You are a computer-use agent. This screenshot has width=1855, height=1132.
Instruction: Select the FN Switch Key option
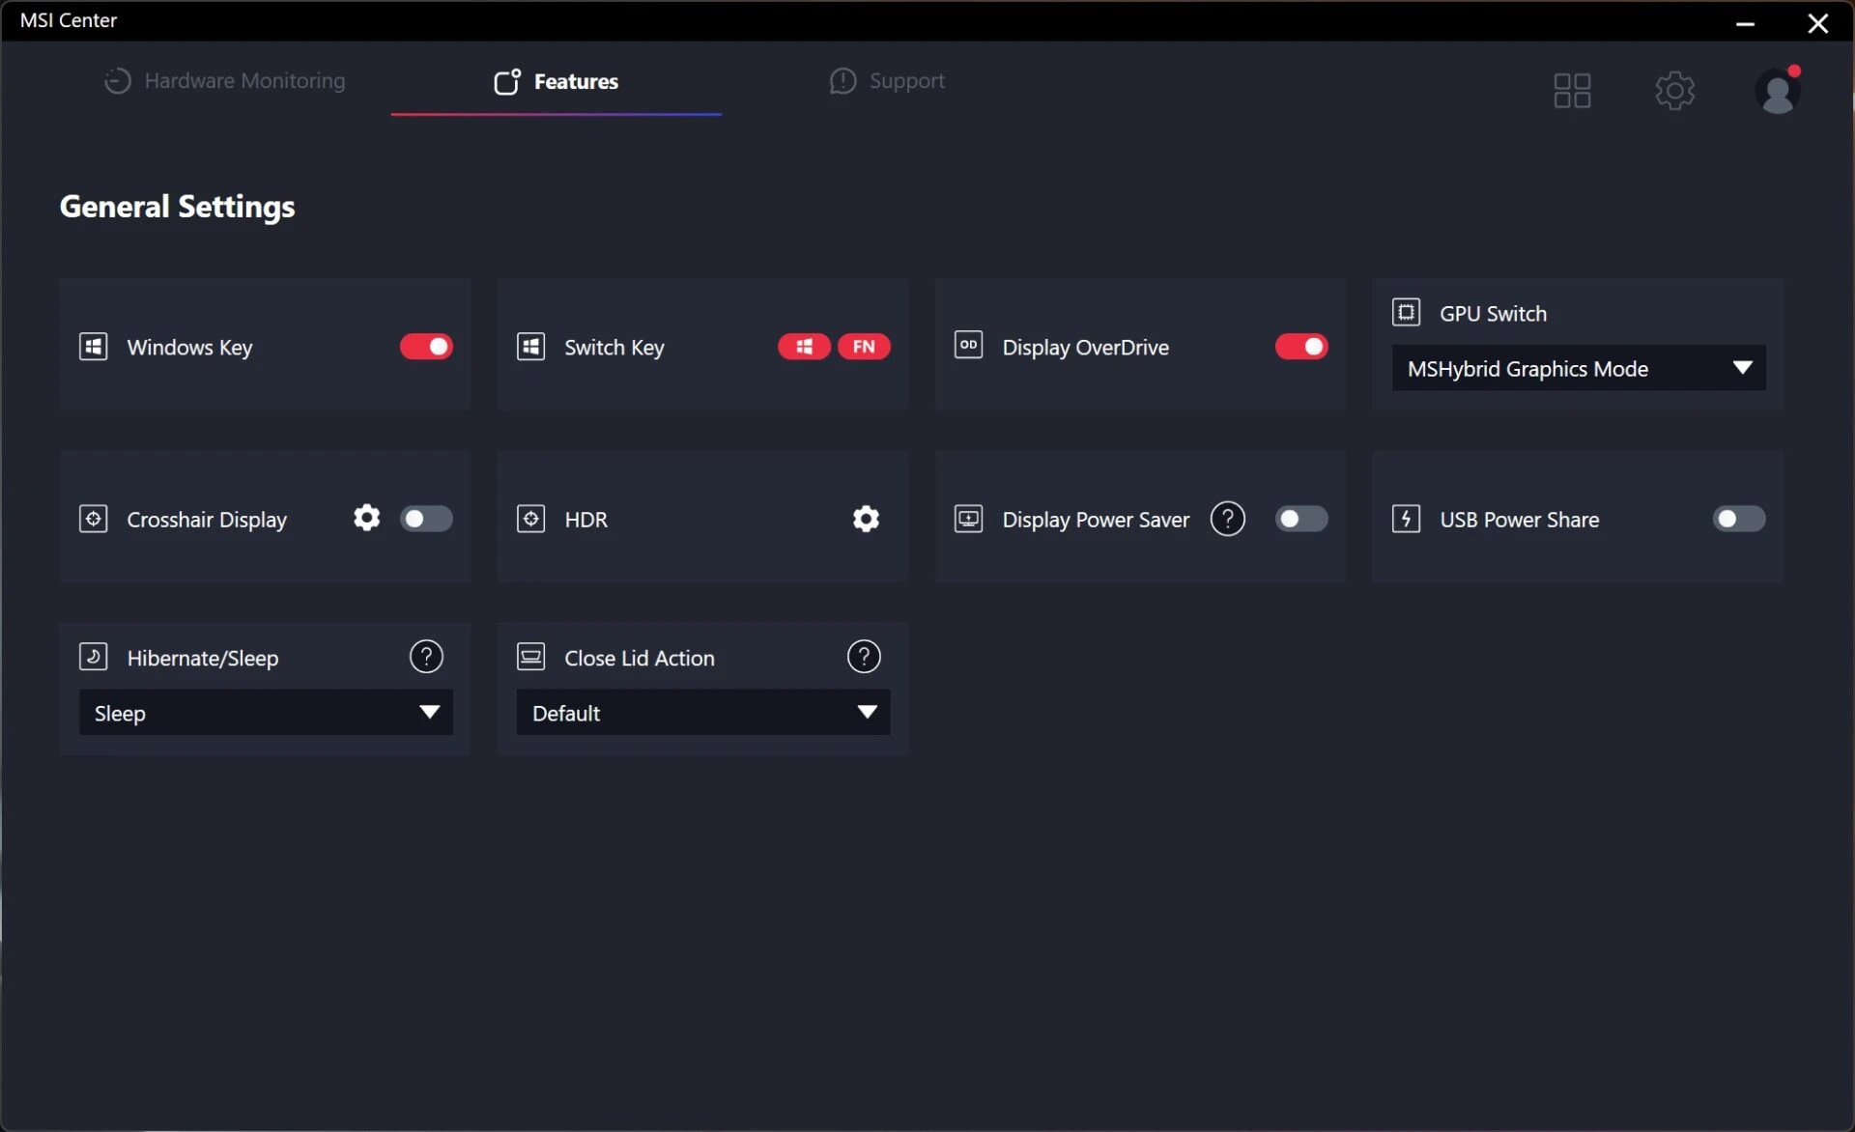coord(864,347)
